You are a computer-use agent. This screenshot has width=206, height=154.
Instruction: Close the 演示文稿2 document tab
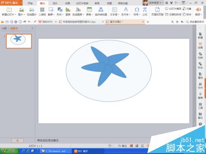(143, 22)
